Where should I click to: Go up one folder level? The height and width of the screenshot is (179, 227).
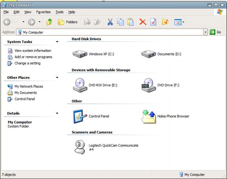[x=49, y=22]
